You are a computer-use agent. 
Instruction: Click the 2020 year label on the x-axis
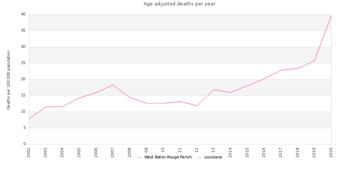pos(331,152)
